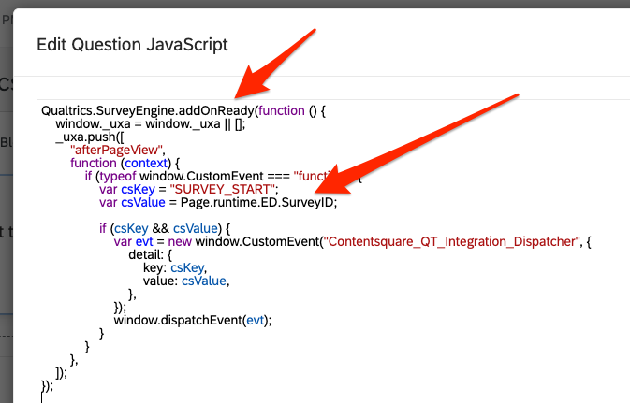Click the "afterPageView" string in the code
Image resolution: width=630 pixels, height=403 pixels.
coord(116,150)
